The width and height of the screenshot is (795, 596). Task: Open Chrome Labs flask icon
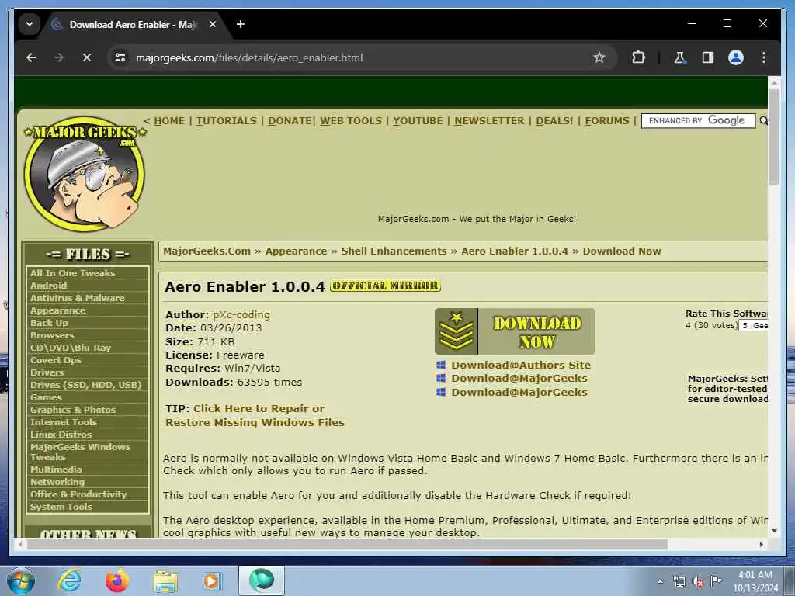coord(679,57)
